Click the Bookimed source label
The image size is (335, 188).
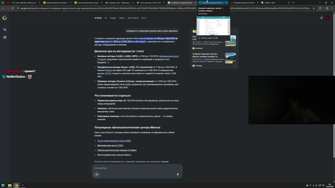[x=199, y=48]
